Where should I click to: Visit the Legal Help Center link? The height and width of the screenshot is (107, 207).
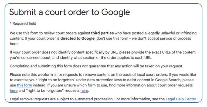pos(181,99)
